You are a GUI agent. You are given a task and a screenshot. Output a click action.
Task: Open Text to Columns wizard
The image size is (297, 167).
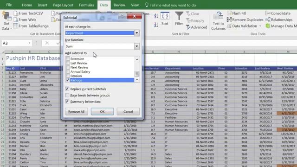tap(218, 20)
